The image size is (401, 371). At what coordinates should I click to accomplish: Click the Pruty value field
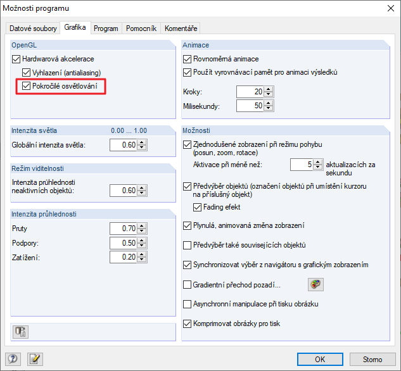(124, 228)
